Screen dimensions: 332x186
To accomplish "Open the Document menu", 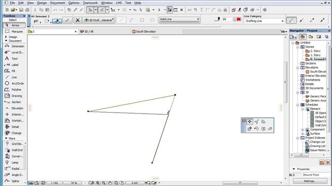I will (x=58, y=3).
